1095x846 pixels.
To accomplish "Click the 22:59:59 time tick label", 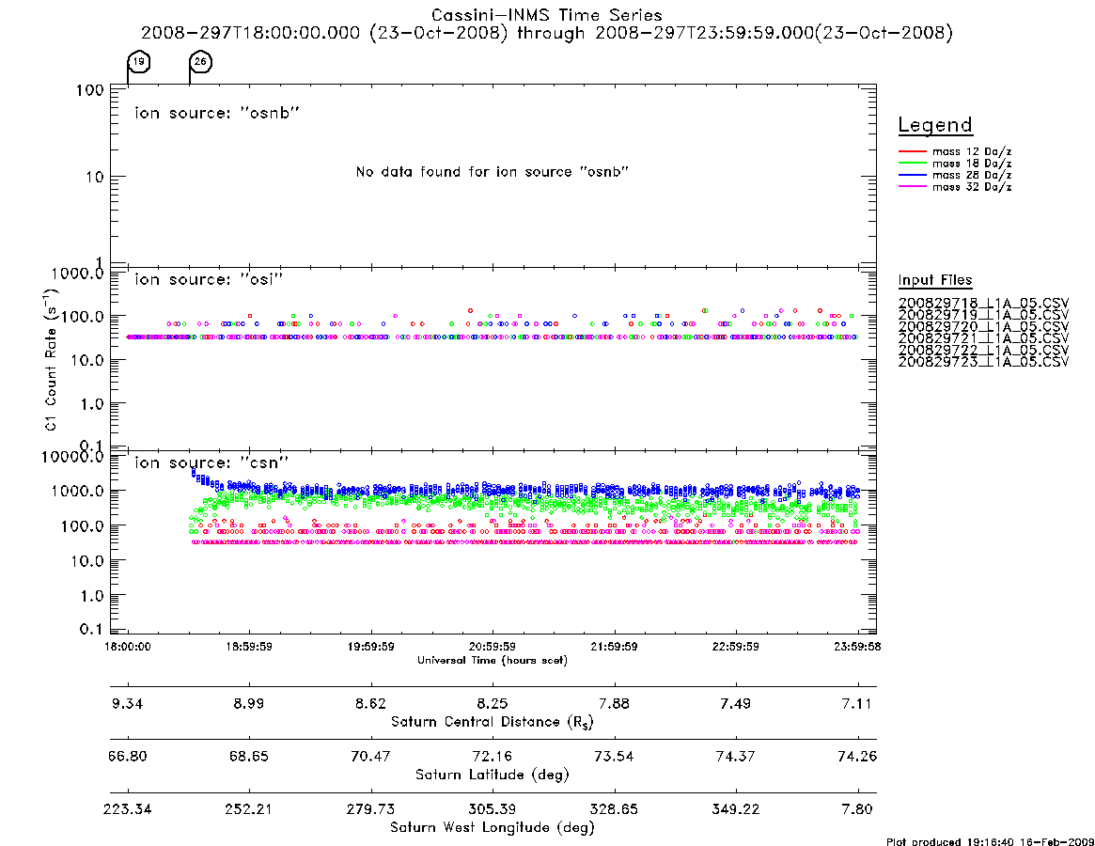I will click(x=735, y=647).
